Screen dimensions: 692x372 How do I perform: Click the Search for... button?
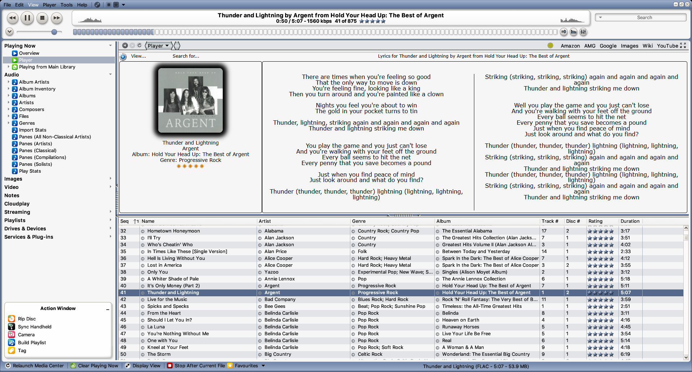point(186,56)
